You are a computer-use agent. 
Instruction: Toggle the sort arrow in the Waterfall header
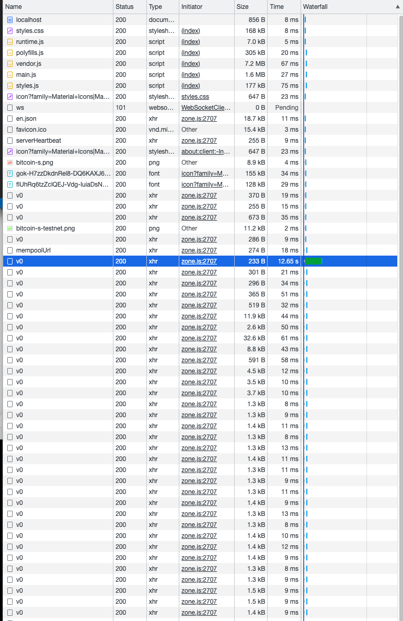pos(397,7)
